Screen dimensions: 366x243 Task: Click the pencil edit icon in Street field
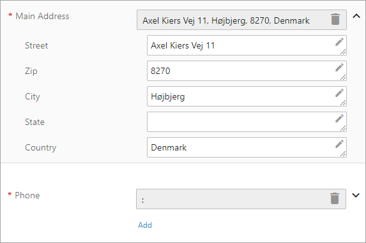point(339,42)
